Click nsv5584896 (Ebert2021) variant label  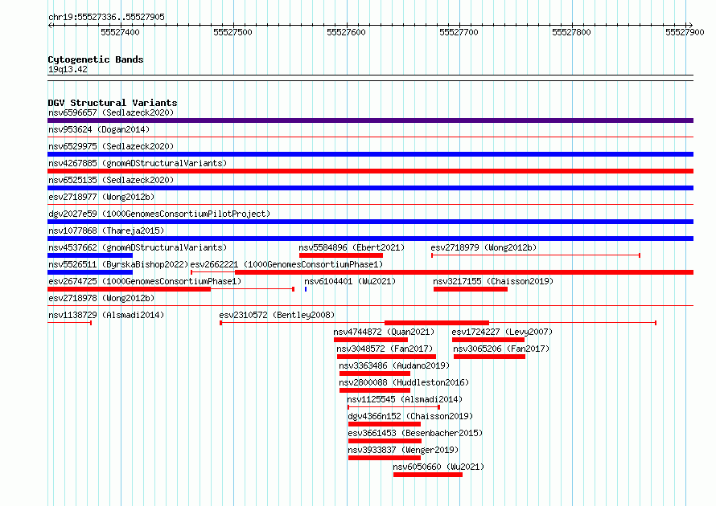click(352, 247)
